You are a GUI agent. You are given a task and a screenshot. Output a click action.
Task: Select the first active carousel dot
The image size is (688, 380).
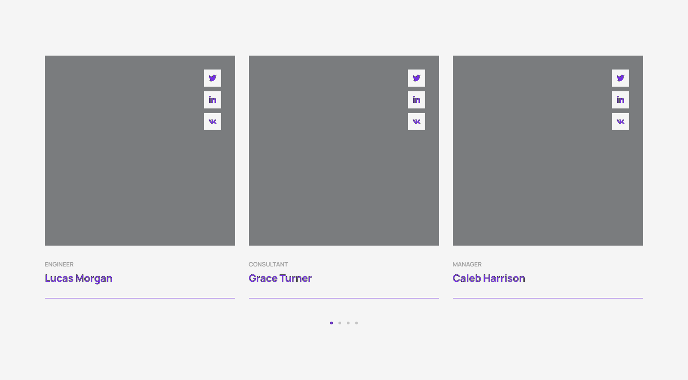(x=331, y=323)
